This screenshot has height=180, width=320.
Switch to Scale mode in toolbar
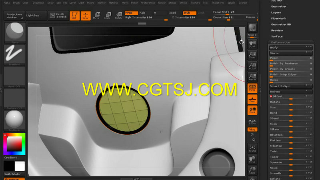[107, 16]
